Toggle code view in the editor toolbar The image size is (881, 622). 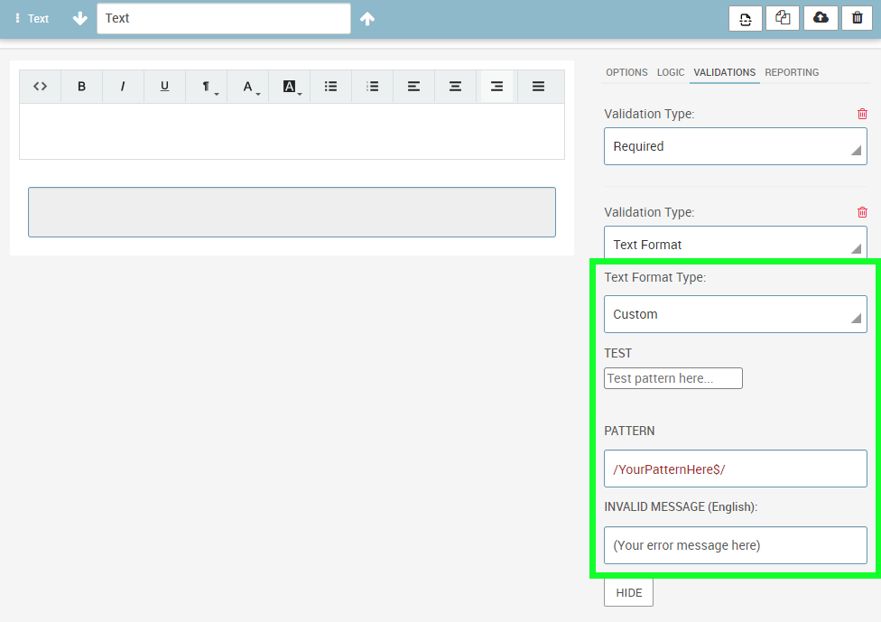click(40, 87)
